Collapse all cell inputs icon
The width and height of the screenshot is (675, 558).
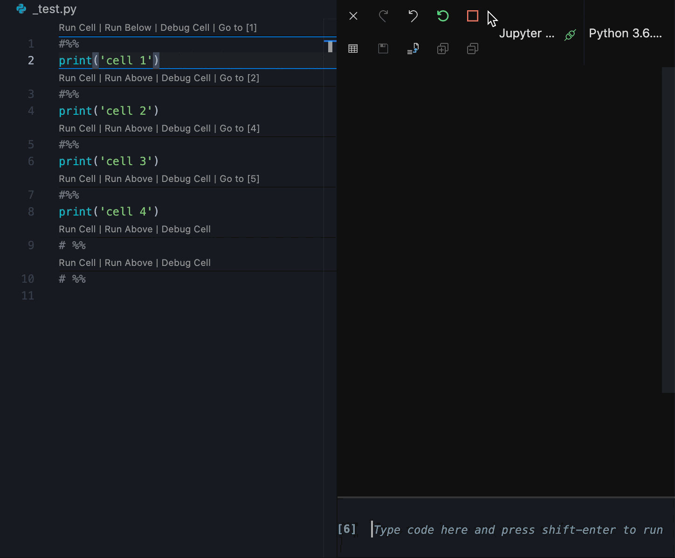point(473,49)
